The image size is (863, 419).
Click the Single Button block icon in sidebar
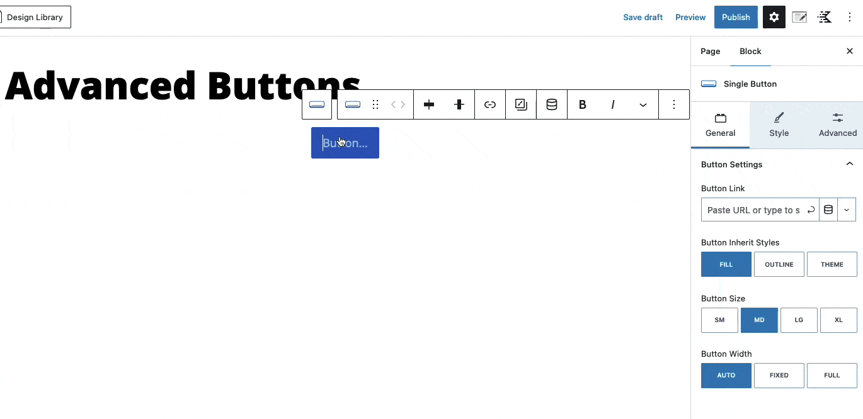pos(709,84)
